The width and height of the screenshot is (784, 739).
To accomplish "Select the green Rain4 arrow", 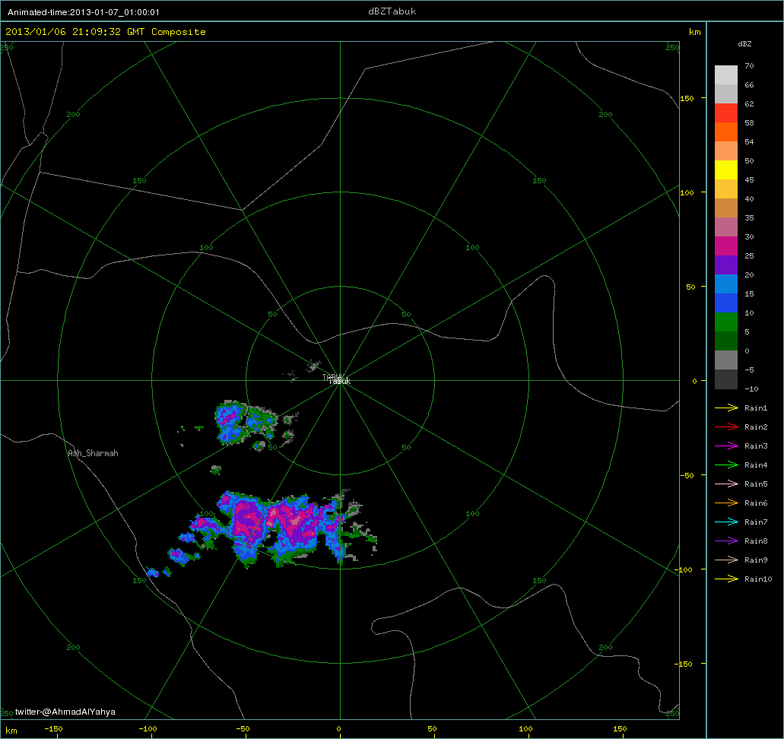I will [726, 465].
